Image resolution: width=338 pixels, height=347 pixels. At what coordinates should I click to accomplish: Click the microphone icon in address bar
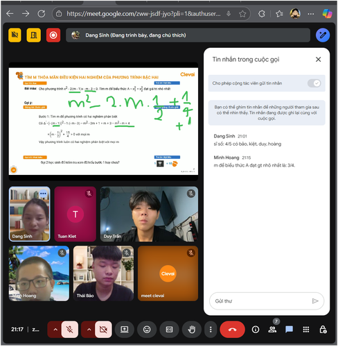[x=229, y=14]
